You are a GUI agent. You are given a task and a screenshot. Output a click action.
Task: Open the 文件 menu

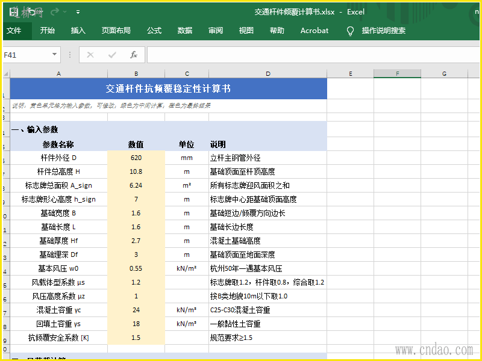(x=14, y=31)
